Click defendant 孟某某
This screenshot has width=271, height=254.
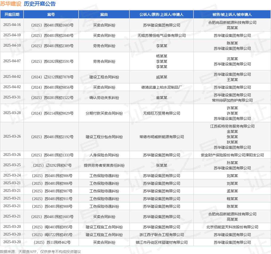point(232,191)
